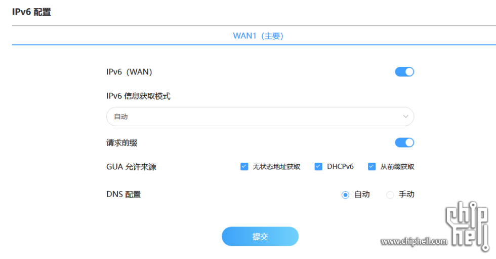Image resolution: width=496 pixels, height=259 pixels.
Task: Click the GUA 允许来源 label
Action: coord(131,167)
